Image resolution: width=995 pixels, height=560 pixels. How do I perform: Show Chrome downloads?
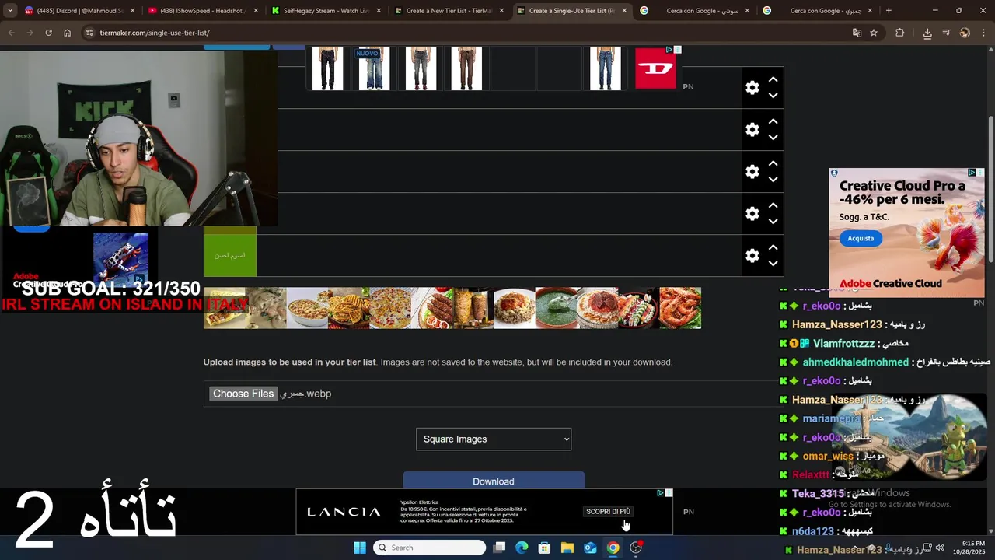pyautogui.click(x=927, y=33)
